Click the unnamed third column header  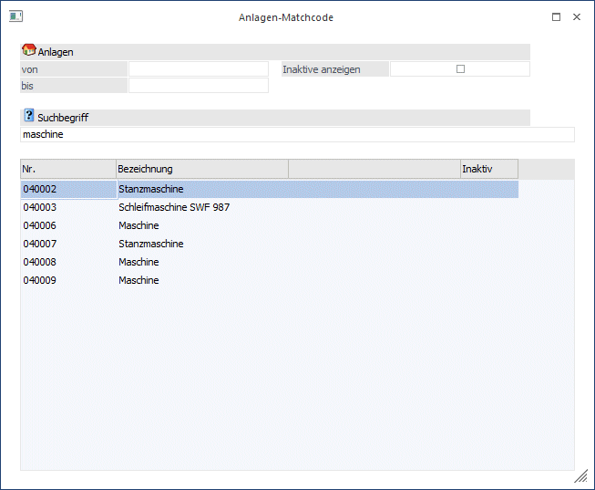pyautogui.click(x=374, y=169)
